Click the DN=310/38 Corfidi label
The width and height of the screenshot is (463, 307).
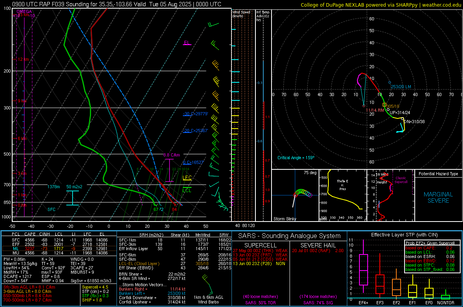[x=414, y=122]
